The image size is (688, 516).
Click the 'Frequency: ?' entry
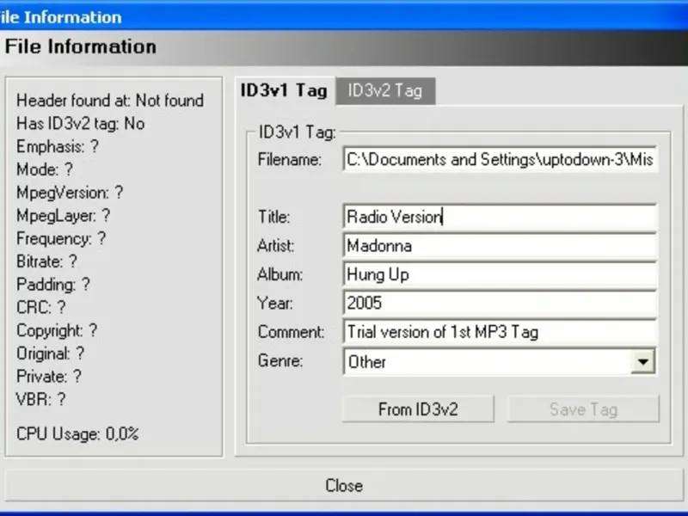(61, 239)
